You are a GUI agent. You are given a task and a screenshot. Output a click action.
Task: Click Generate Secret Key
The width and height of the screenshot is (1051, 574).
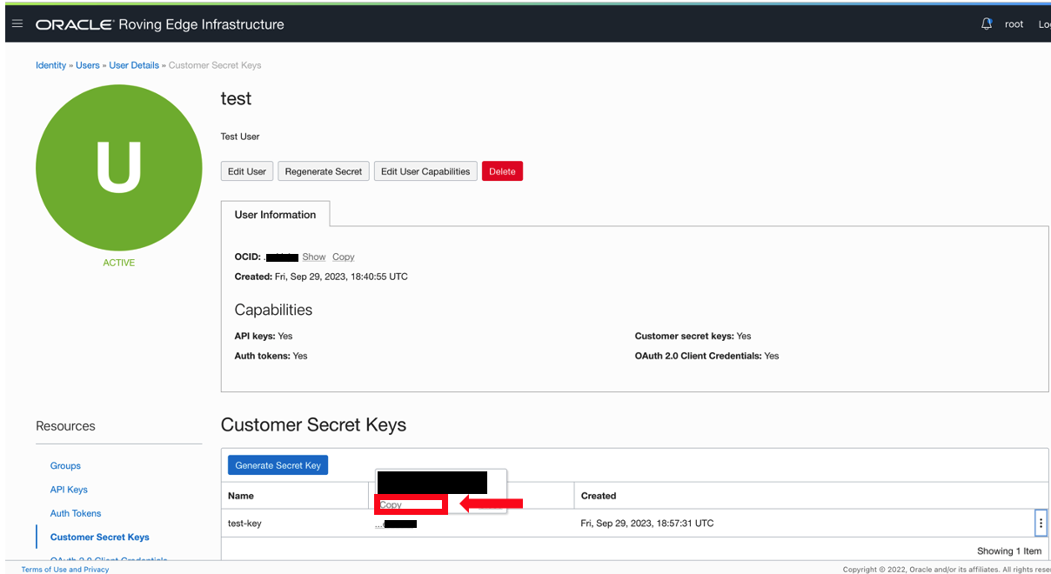click(278, 464)
